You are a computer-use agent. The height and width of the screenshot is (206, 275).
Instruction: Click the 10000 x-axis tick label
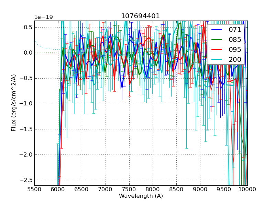247,189
